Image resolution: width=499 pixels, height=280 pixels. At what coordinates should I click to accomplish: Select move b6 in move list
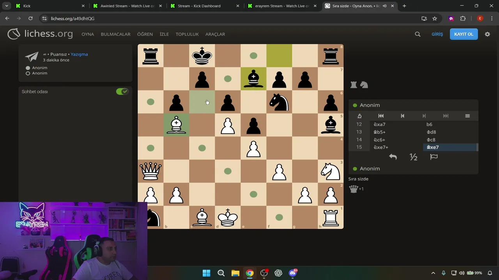450,124
